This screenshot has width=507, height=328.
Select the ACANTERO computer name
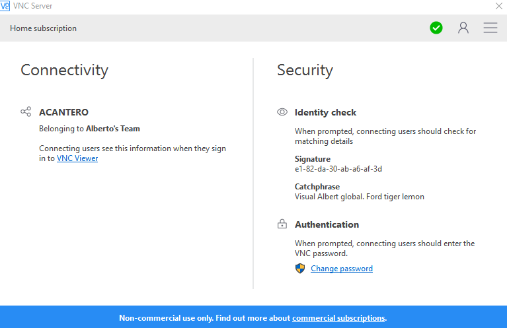(x=63, y=112)
